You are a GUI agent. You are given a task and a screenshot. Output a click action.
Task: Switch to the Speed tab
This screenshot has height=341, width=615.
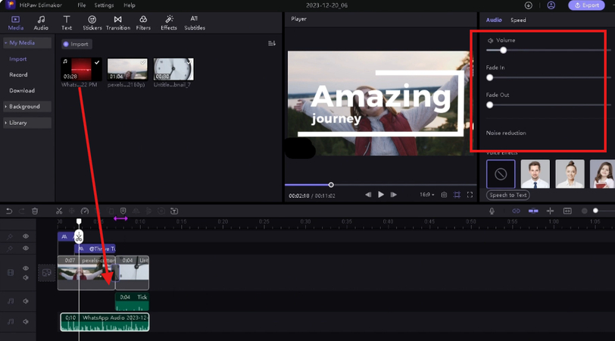click(x=518, y=20)
